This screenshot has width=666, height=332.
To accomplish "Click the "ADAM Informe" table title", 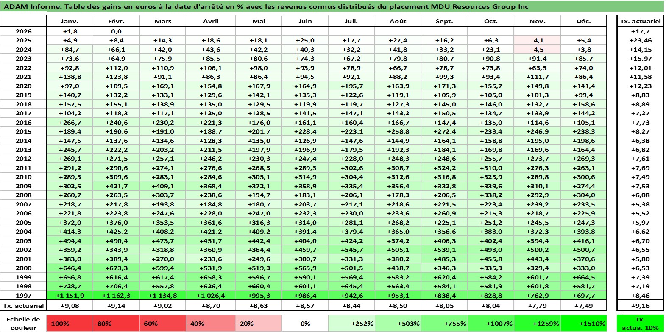I will coord(266,6).
